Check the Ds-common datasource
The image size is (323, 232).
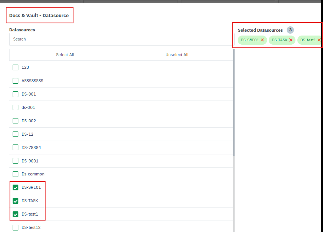tap(15, 174)
